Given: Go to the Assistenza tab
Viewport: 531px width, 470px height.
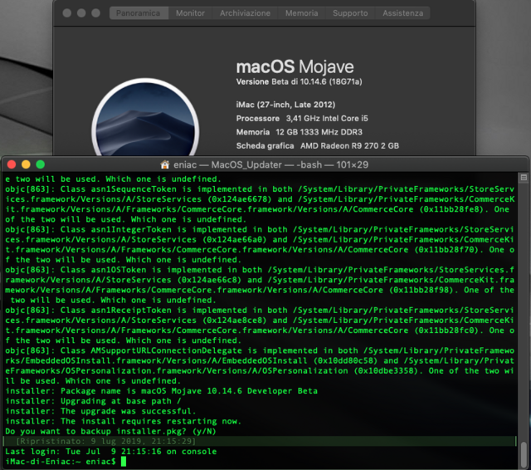Looking at the screenshot, I should pyautogui.click(x=402, y=13).
